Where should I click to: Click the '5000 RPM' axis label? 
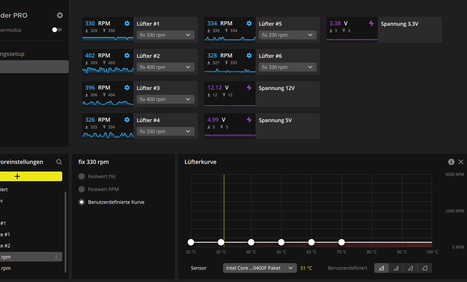click(455, 174)
